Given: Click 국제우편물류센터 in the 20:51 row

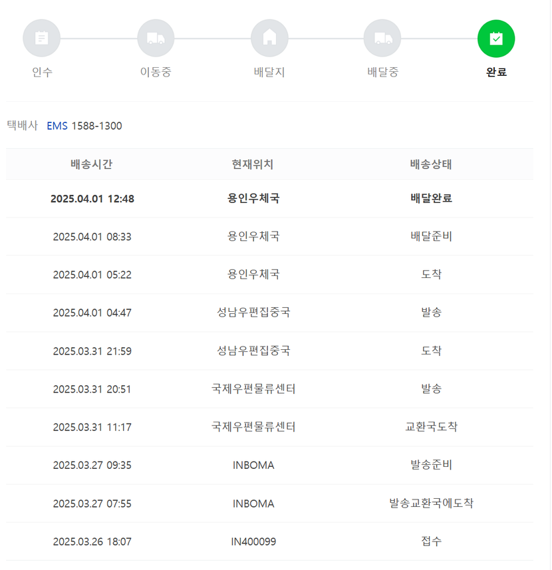Looking at the screenshot, I should point(253,389).
